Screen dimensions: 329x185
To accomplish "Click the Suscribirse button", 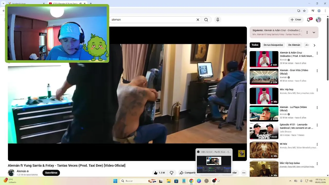I will pyautogui.click(x=51, y=173).
